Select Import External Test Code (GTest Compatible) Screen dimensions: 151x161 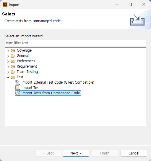pyautogui.click(x=58, y=82)
